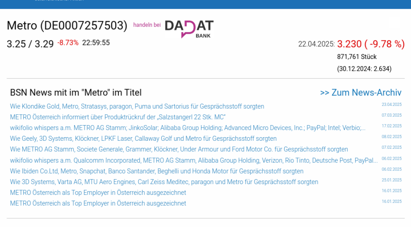Open the Geely, 3D Systems, Klöckner article
The width and height of the screenshot is (411, 227).
(x=143, y=139)
